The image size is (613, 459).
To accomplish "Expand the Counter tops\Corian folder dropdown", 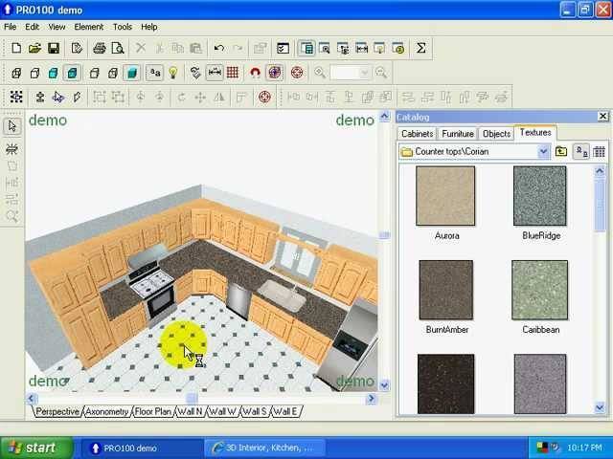I will coord(543,152).
